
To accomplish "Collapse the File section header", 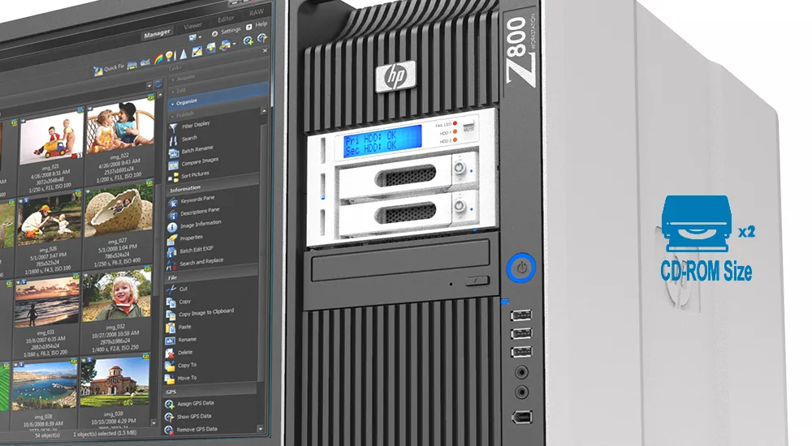I will [x=211, y=276].
